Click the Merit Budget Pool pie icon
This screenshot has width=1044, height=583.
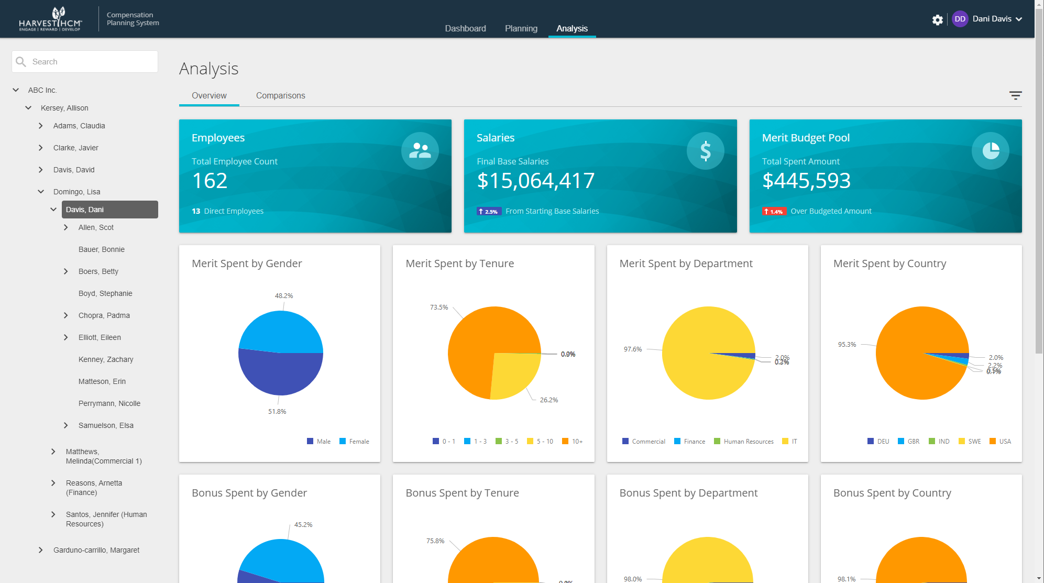pyautogui.click(x=990, y=151)
